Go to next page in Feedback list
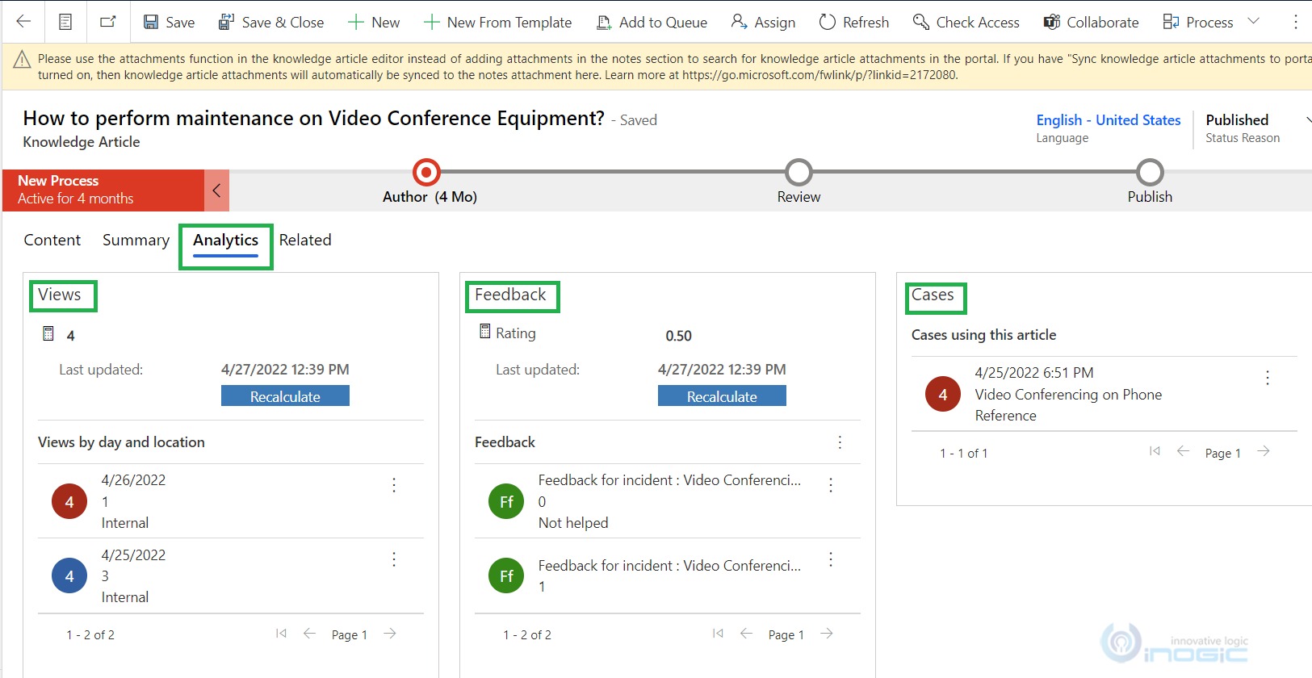Image resolution: width=1312 pixels, height=678 pixels. [827, 634]
